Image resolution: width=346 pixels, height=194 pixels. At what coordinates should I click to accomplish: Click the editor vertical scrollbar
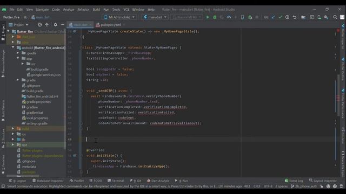pos(338,96)
